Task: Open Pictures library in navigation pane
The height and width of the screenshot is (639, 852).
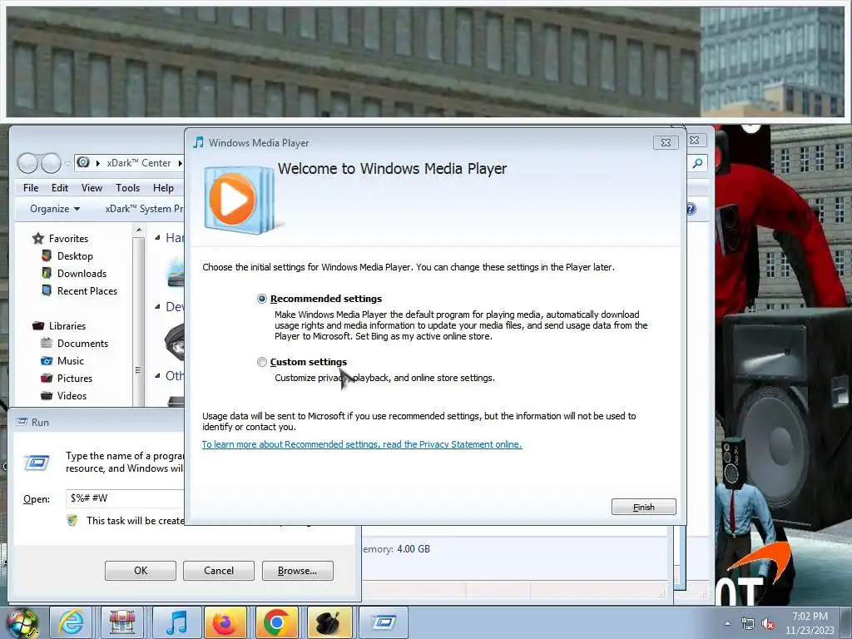Action: 75,379
